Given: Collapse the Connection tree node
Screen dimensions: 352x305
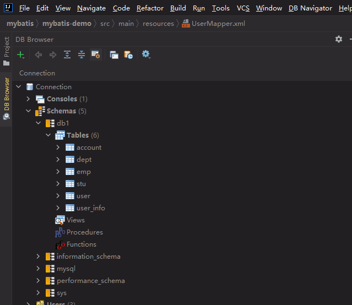Looking at the screenshot, I should point(19,86).
